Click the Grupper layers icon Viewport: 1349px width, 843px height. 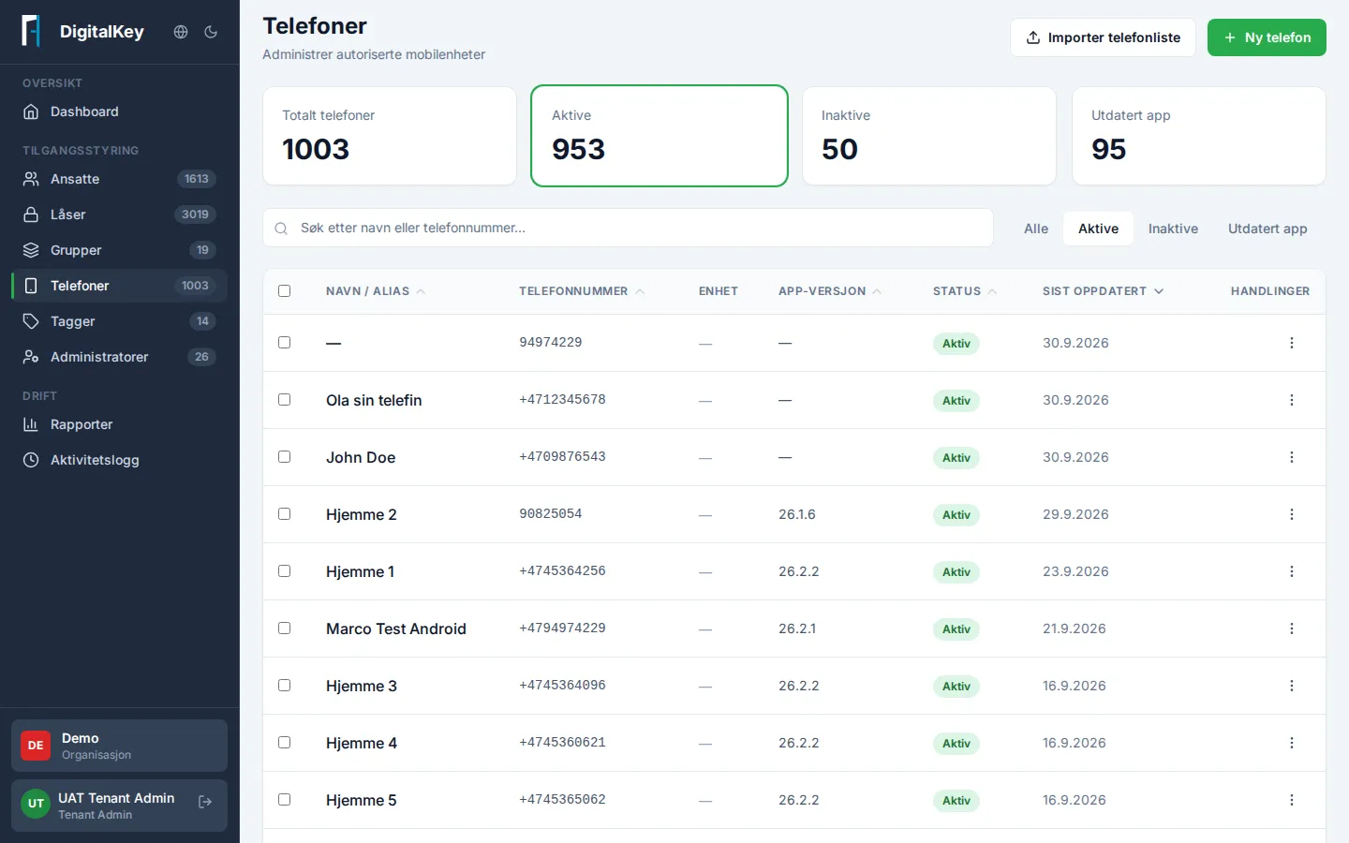31,250
